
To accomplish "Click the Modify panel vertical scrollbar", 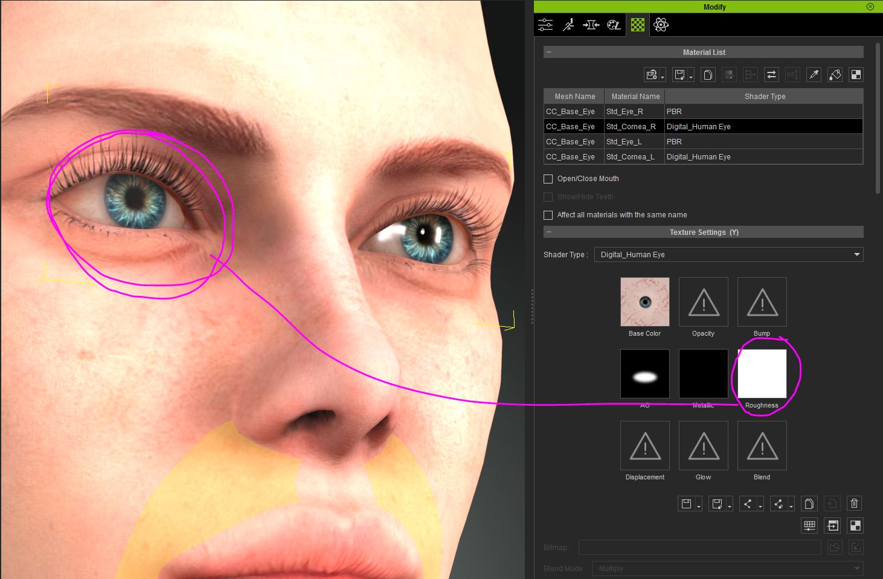I will click(878, 119).
